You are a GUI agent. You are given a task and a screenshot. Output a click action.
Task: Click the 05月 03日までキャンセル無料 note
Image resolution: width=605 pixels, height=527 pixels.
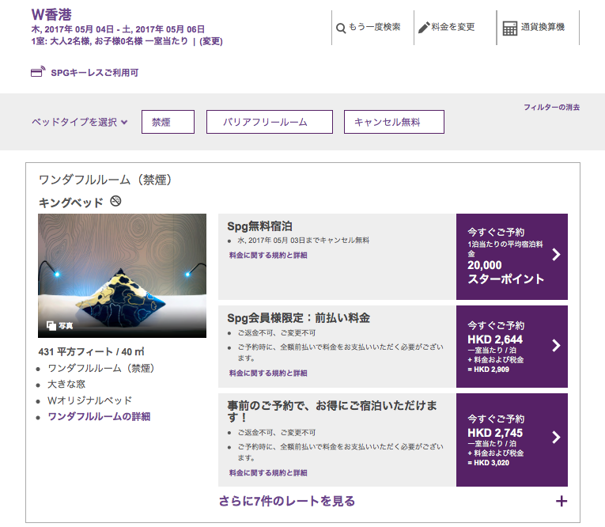[x=303, y=240]
